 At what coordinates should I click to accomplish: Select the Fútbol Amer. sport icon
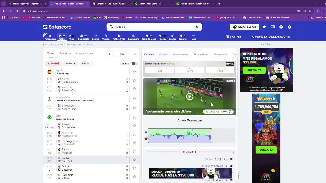(x=119, y=37)
